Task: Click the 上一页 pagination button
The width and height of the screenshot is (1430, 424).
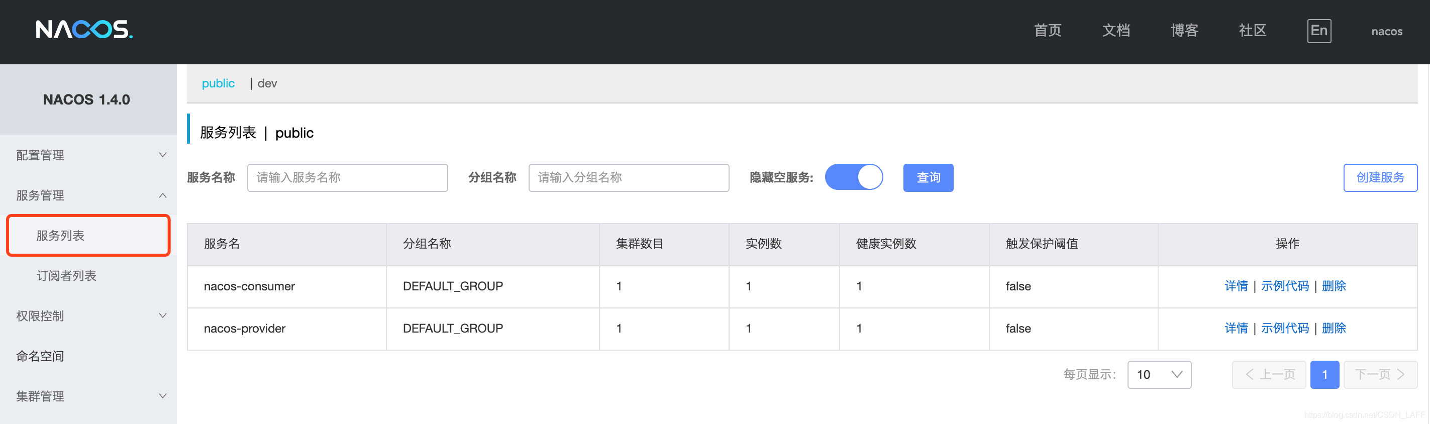Action: (x=1268, y=375)
